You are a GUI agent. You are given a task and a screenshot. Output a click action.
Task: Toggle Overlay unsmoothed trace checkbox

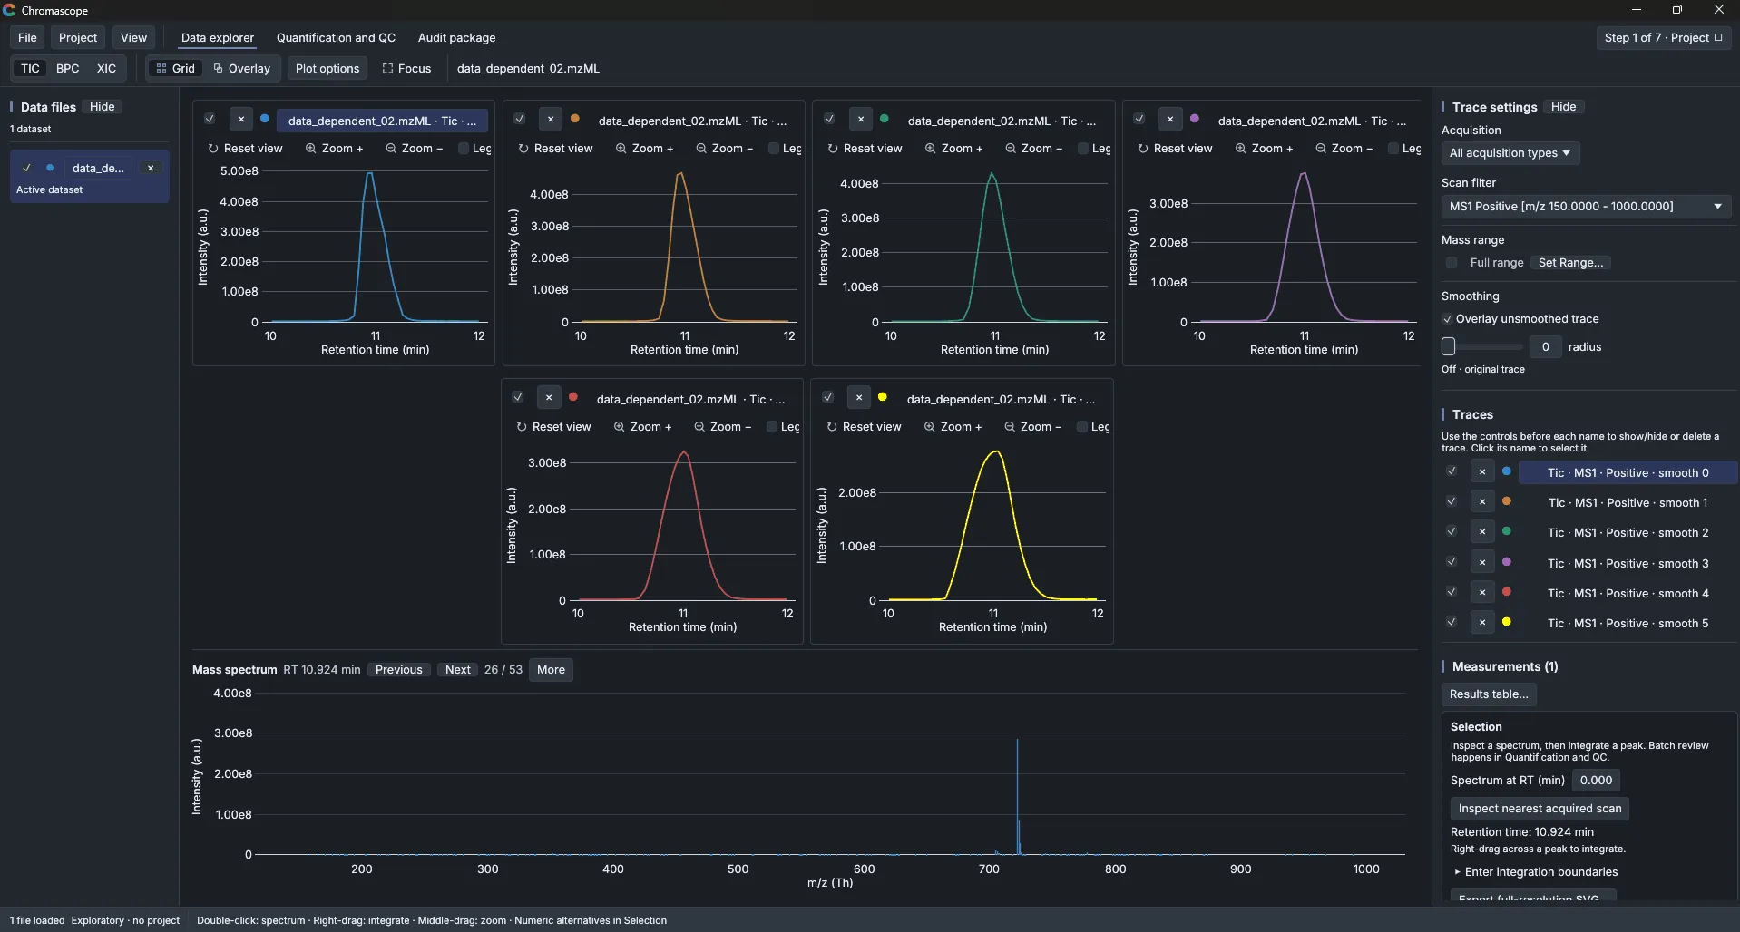click(1447, 319)
